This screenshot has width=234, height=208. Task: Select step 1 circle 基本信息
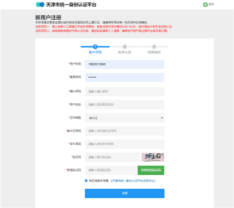[95, 46]
